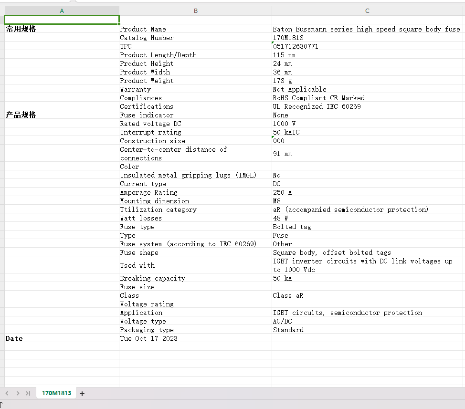Screen dimensions: 465x409
Task: Select column C header
Action: coord(367,10)
